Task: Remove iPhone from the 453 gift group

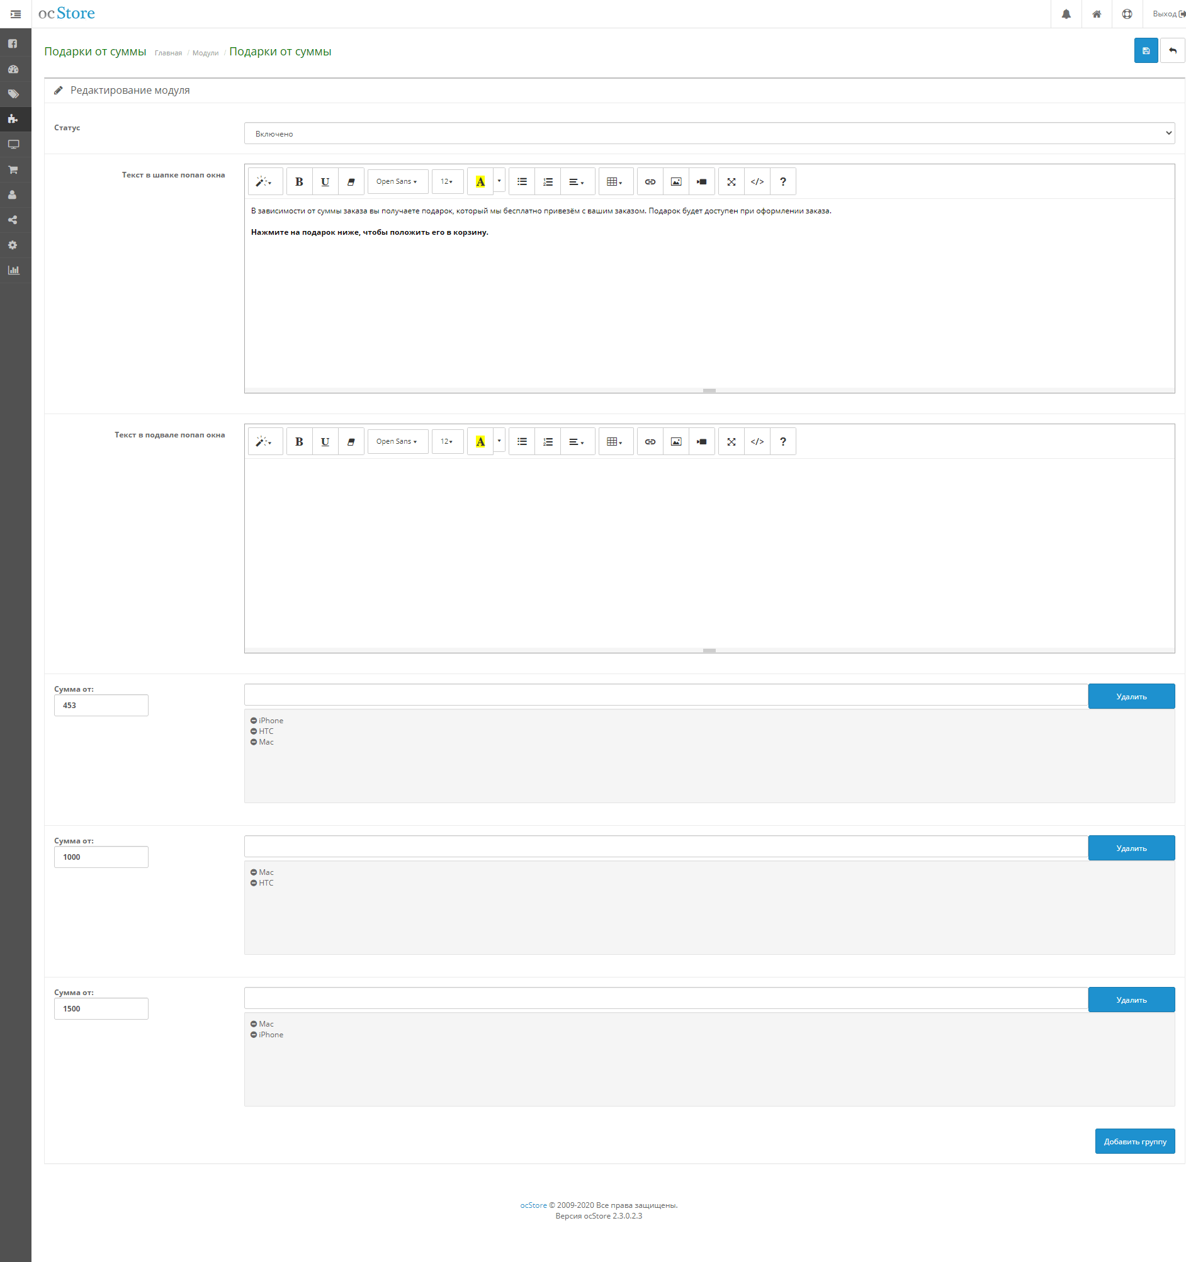Action: tap(254, 721)
